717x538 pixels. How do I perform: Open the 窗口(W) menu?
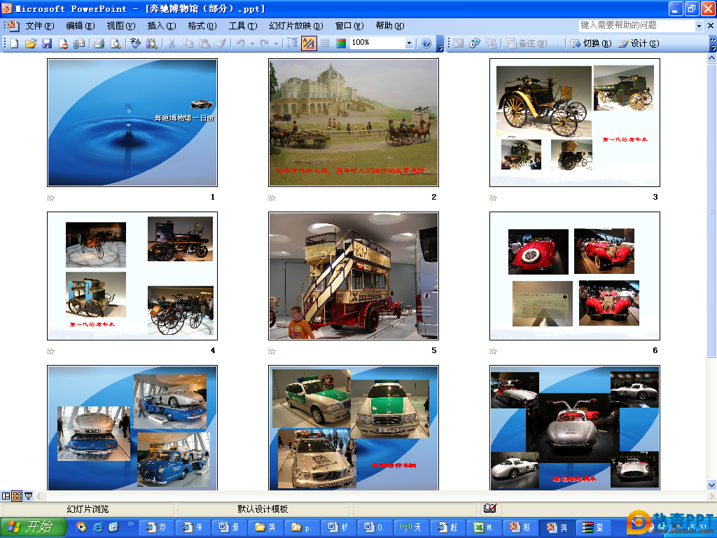coord(350,26)
